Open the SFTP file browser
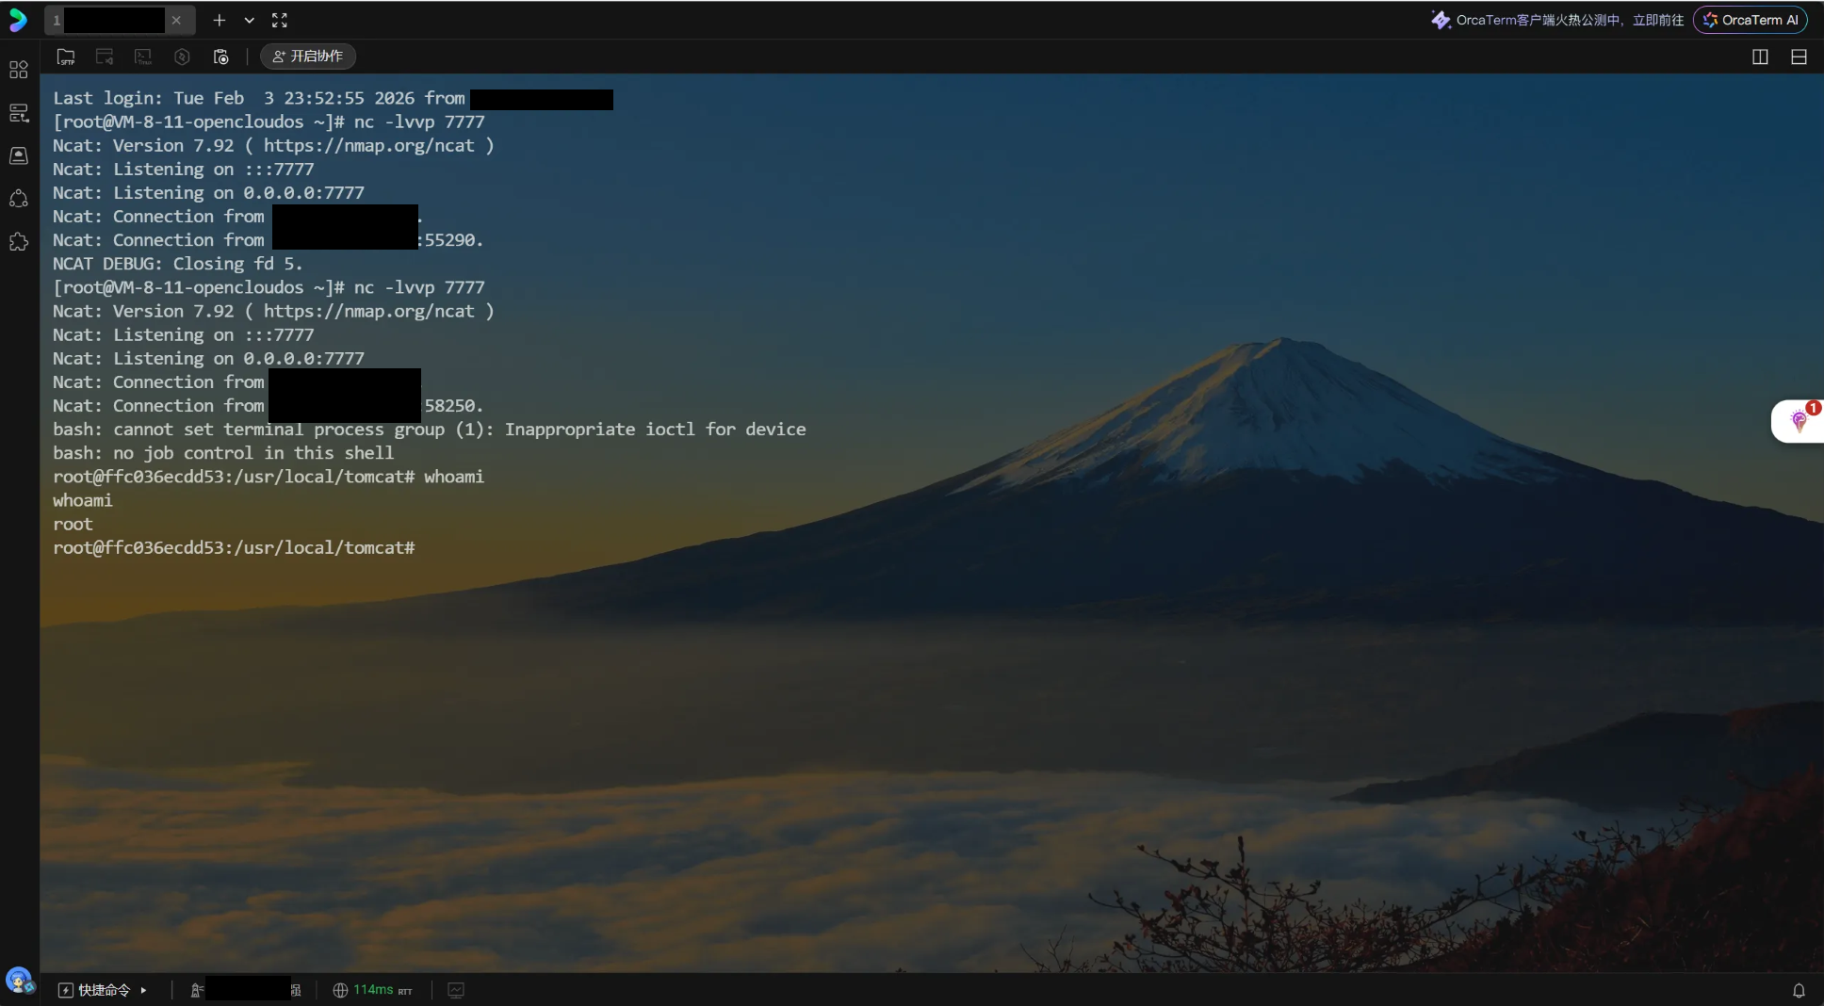The image size is (1824, 1006). [x=66, y=57]
